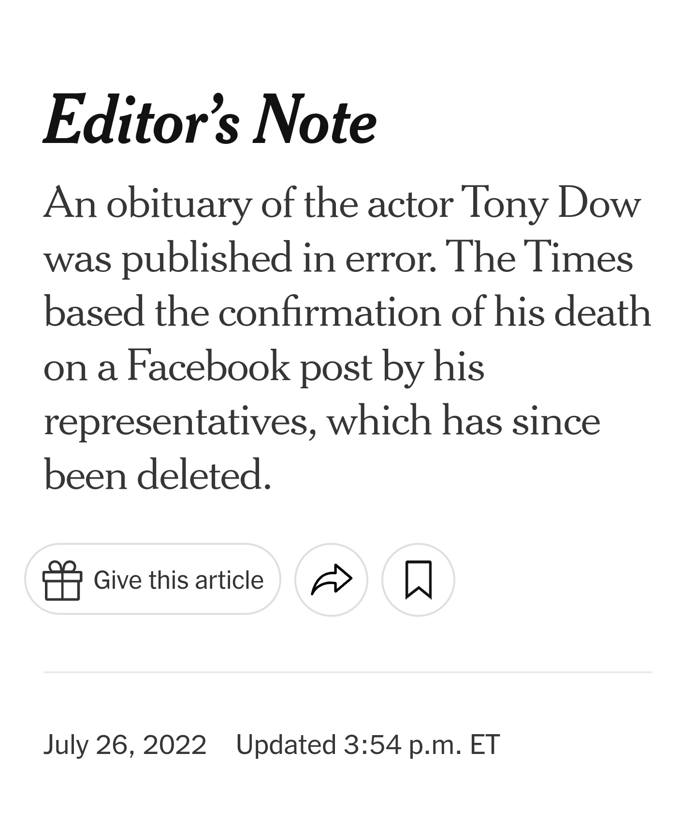The image size is (696, 838).
Task: Click the name "Tony Dow"
Action: click(551, 203)
